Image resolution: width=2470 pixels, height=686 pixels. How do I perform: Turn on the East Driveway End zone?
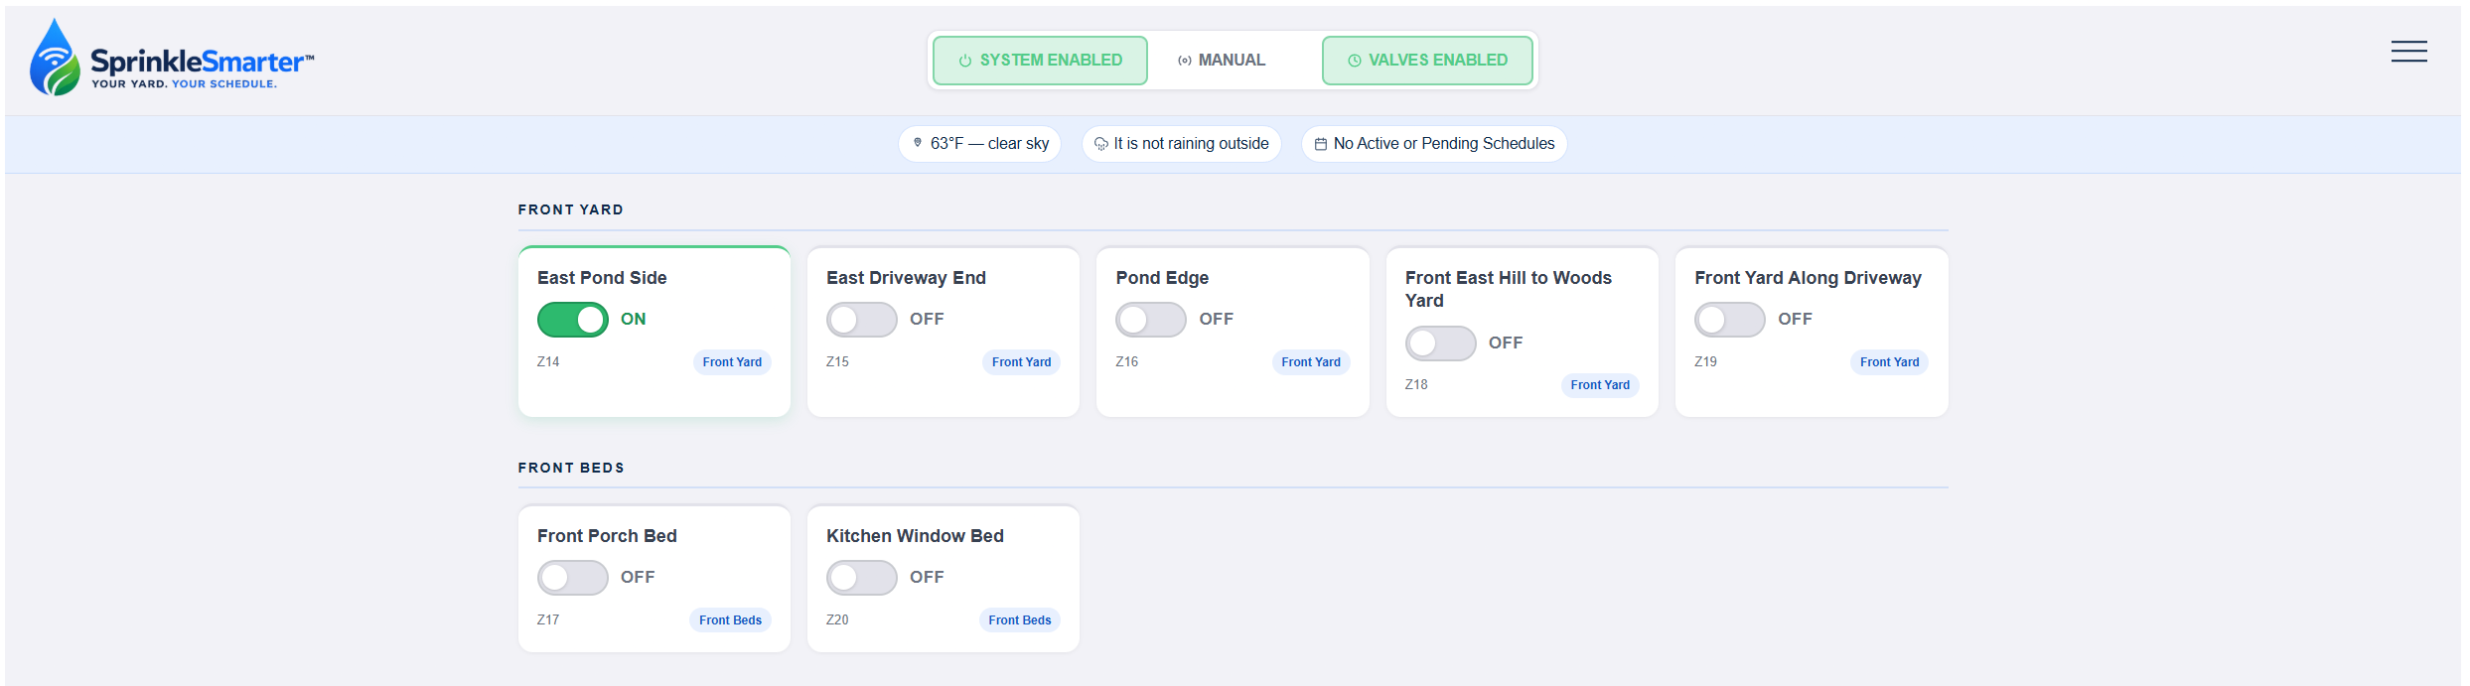click(x=862, y=320)
